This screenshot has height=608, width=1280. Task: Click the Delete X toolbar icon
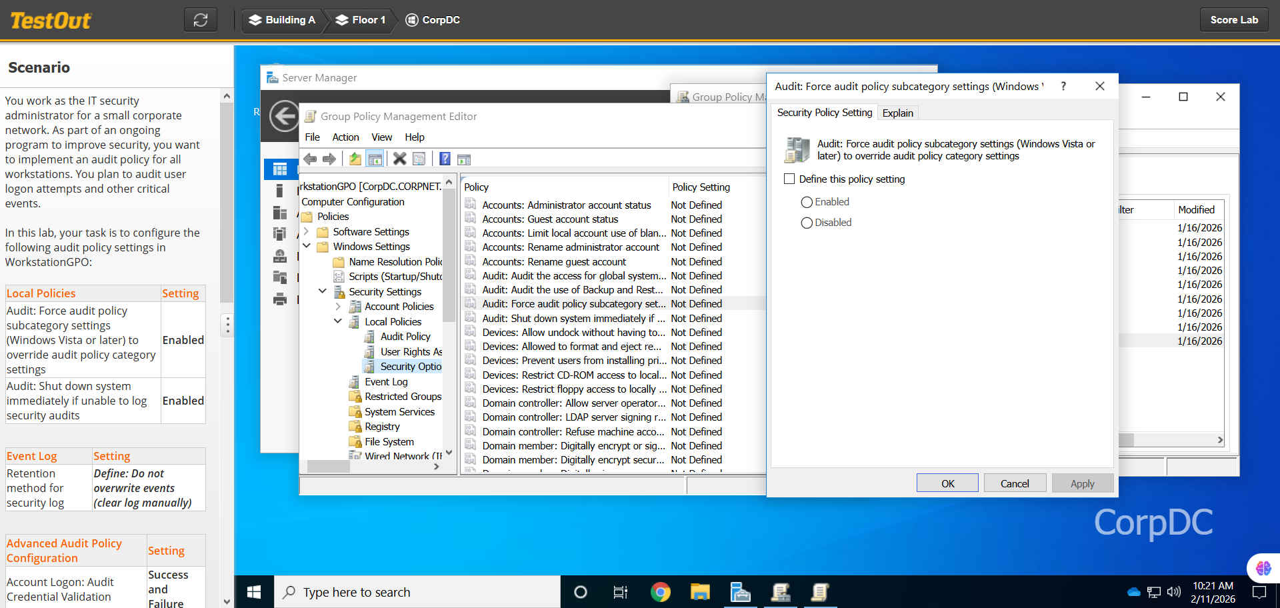click(x=399, y=159)
